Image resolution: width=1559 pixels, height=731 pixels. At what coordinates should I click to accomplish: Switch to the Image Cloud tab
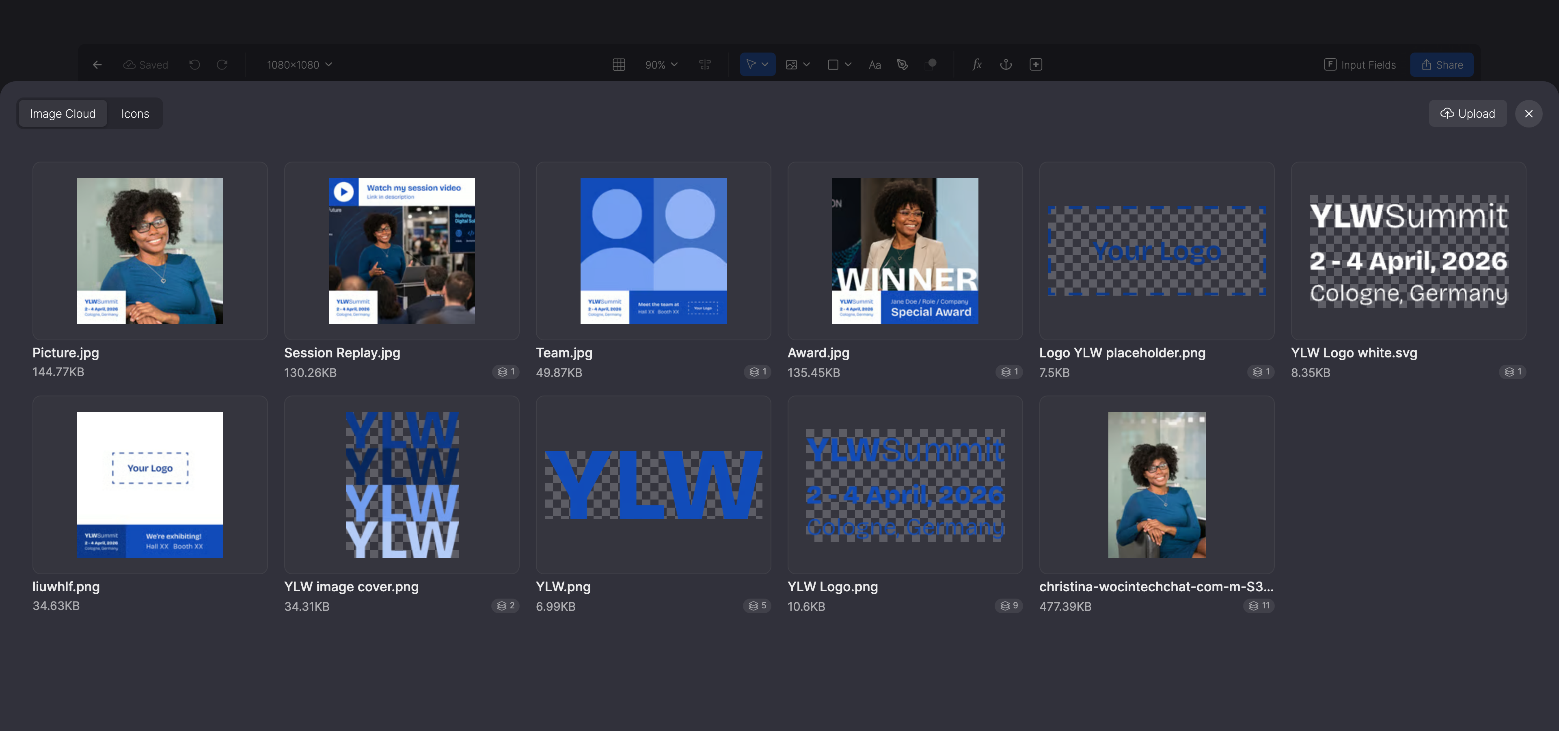click(63, 114)
